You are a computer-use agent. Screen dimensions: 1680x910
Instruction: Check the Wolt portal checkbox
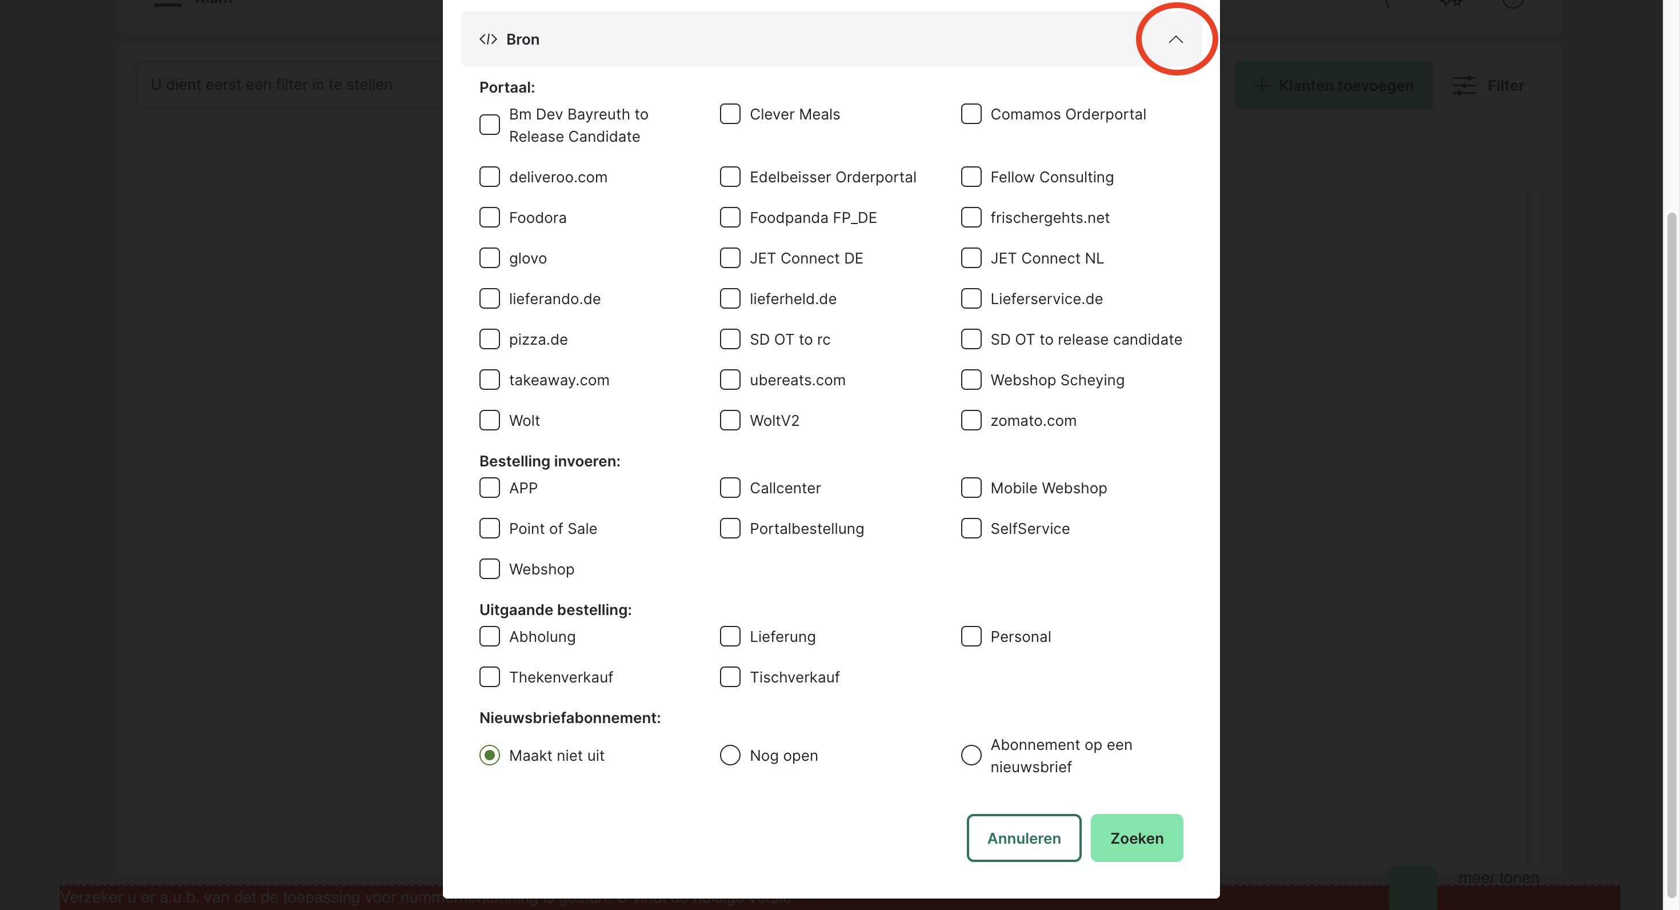coord(489,420)
